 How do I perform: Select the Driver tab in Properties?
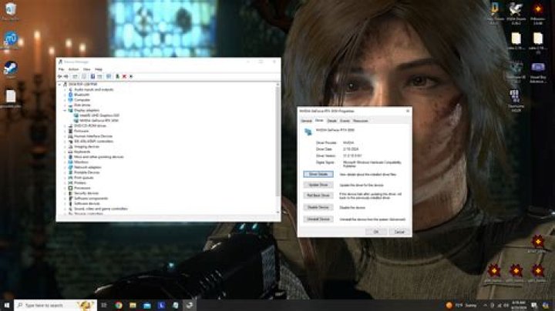coord(319,121)
